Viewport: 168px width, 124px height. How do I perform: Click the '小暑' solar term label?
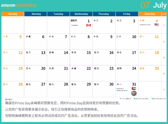[x=28, y=37]
